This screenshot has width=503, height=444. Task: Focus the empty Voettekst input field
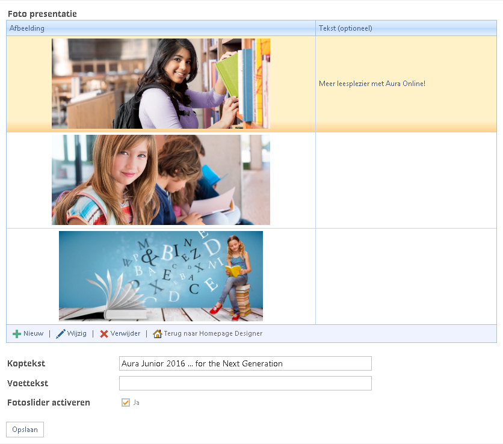coord(245,383)
